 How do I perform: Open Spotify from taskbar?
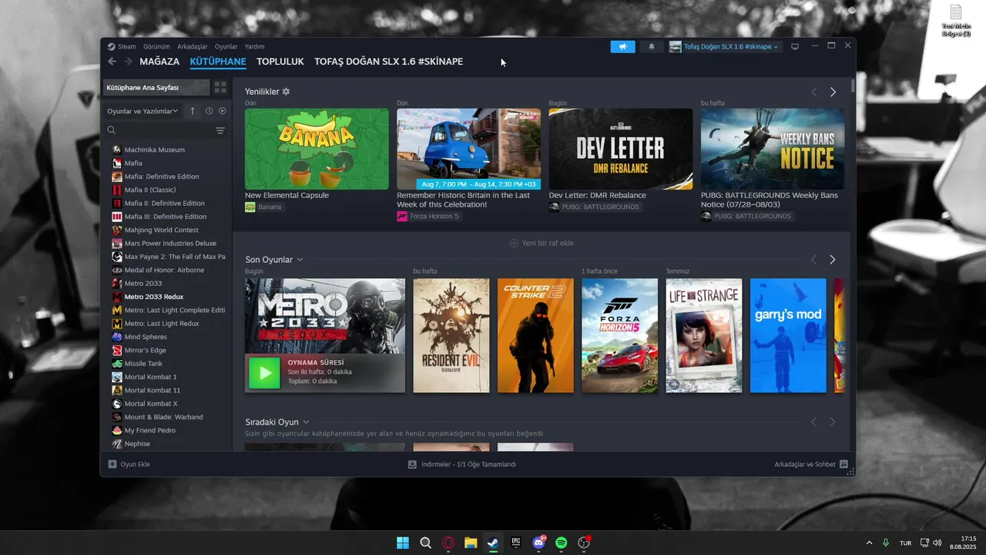tap(562, 543)
